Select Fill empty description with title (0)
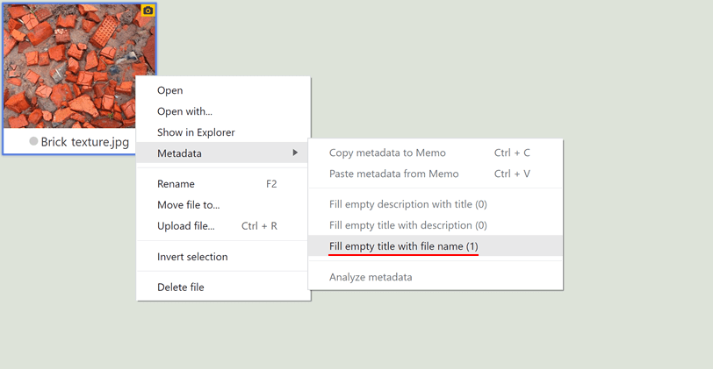This screenshot has height=369, width=713. coord(436,204)
